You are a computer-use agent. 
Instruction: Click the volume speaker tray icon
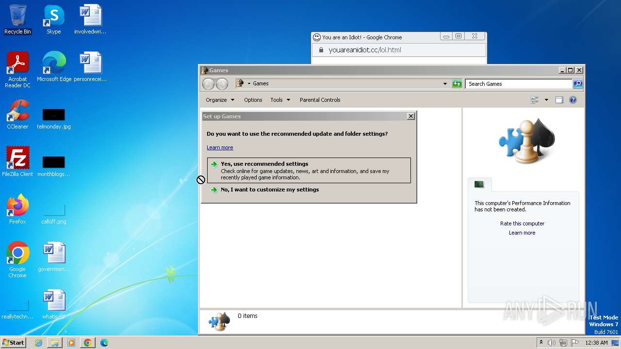tap(551, 343)
